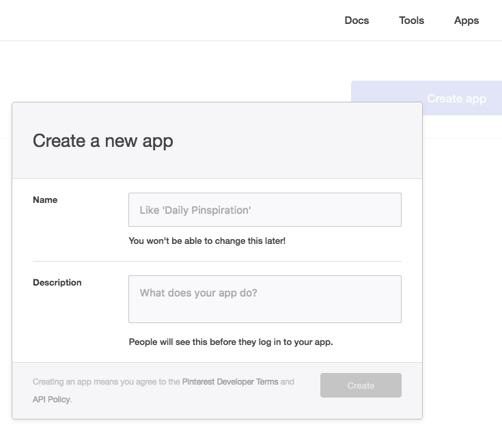The width and height of the screenshot is (502, 429).
Task: Click the gray Create button
Action: pos(361,385)
